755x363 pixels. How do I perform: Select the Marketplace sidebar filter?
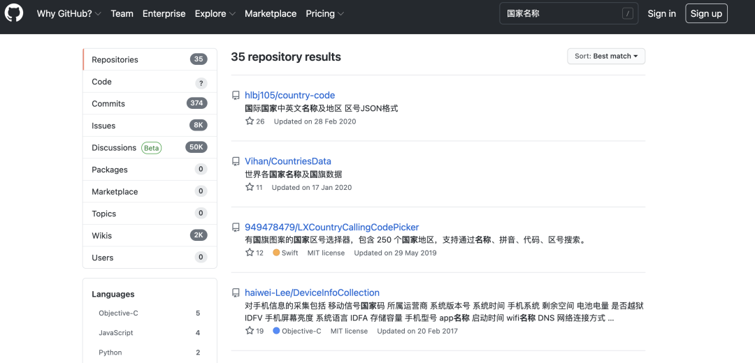150,191
